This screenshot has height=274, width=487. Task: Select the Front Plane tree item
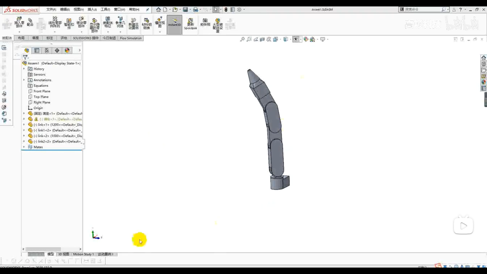[x=42, y=91]
